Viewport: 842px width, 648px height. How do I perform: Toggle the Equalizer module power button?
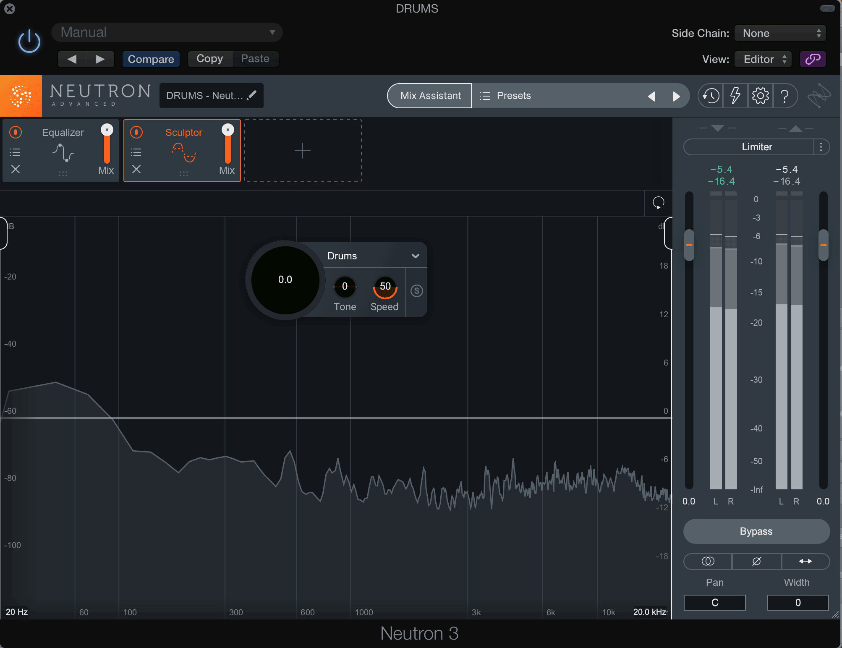click(16, 132)
